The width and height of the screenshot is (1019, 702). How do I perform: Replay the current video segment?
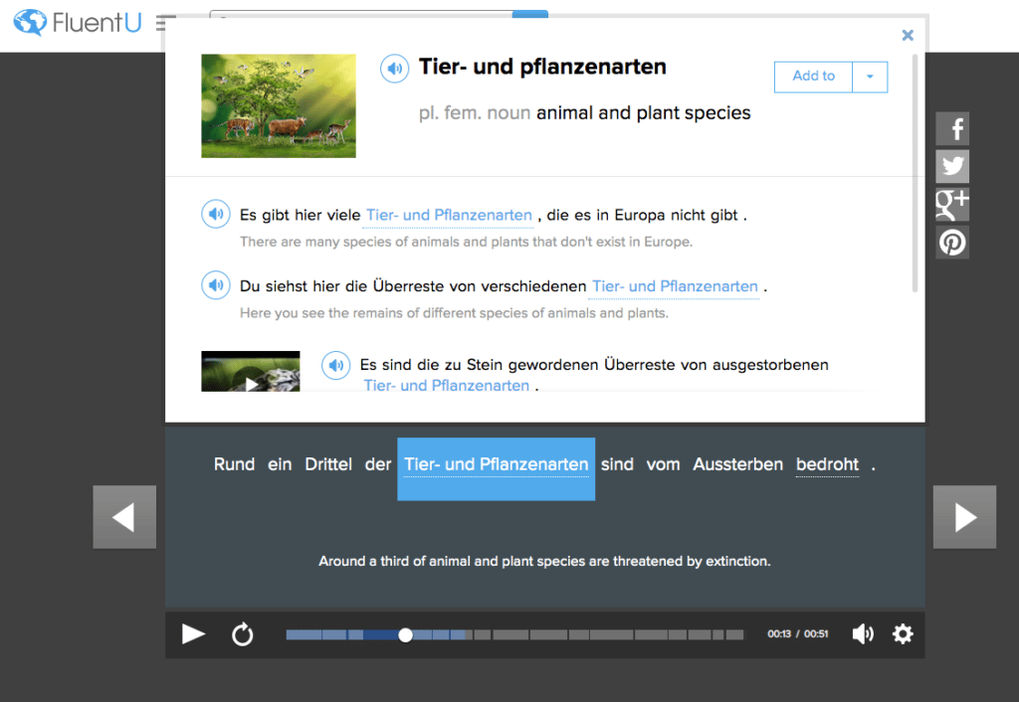(243, 634)
